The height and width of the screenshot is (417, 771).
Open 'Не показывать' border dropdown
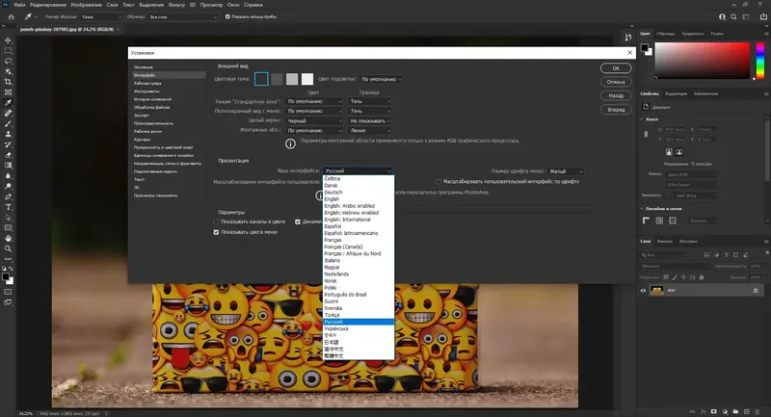370,120
